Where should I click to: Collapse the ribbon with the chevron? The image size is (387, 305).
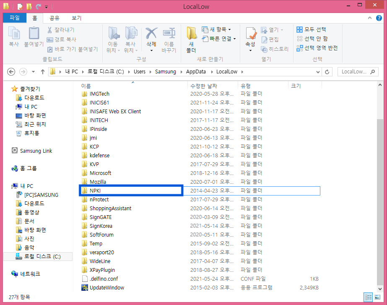[x=370, y=18]
